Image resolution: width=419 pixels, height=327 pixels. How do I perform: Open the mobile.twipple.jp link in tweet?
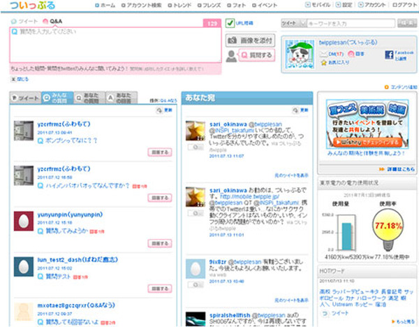(249, 196)
